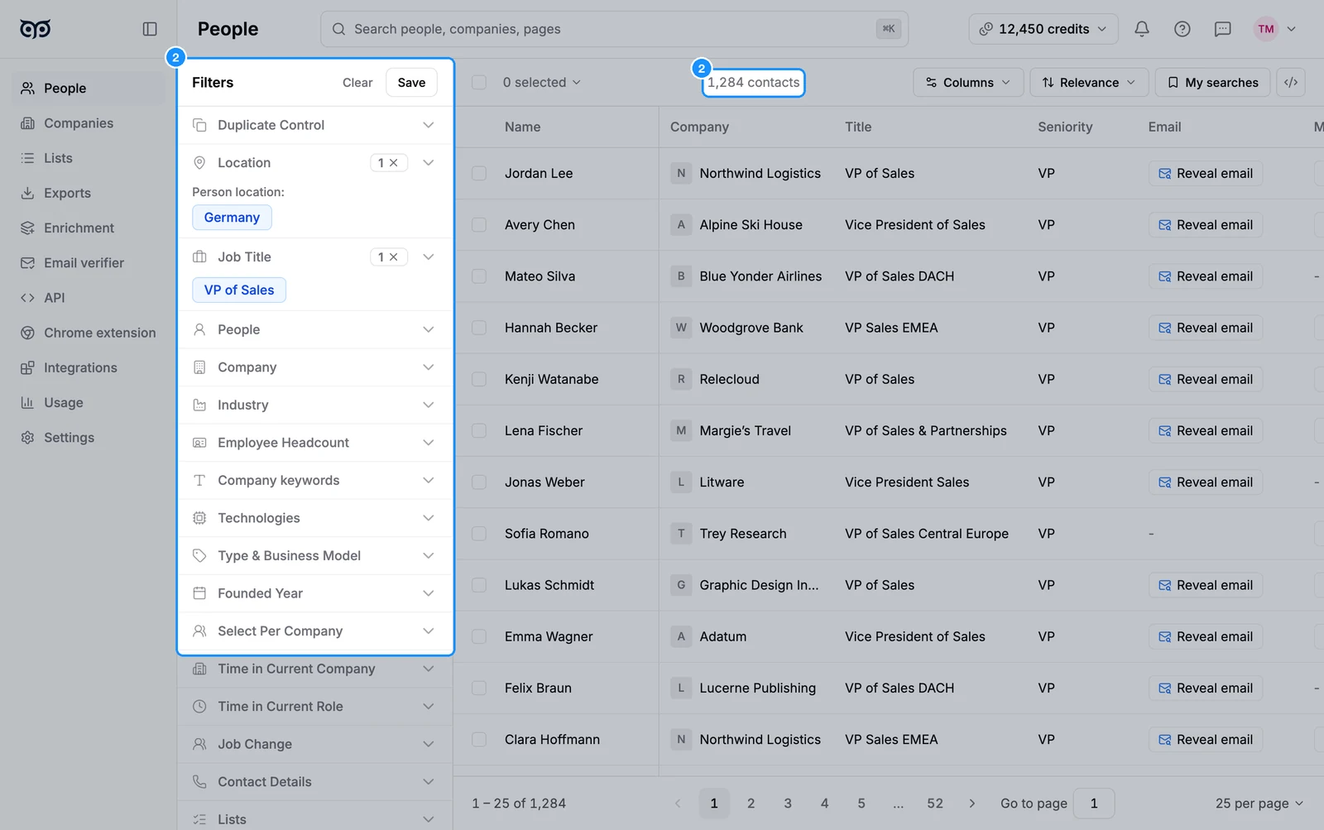Toggle the select-all checkbox

[479, 82]
